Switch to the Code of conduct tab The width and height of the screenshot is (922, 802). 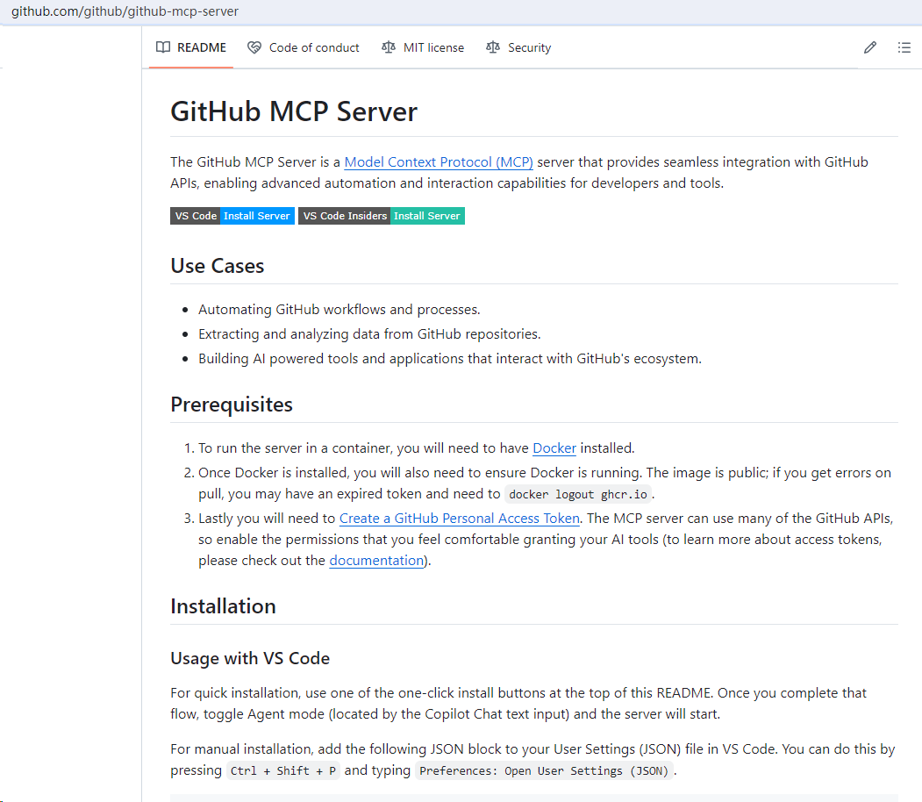point(313,47)
